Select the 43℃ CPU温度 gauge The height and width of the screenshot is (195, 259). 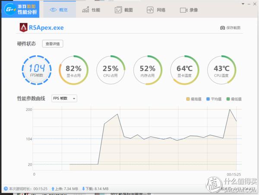pos(221,70)
